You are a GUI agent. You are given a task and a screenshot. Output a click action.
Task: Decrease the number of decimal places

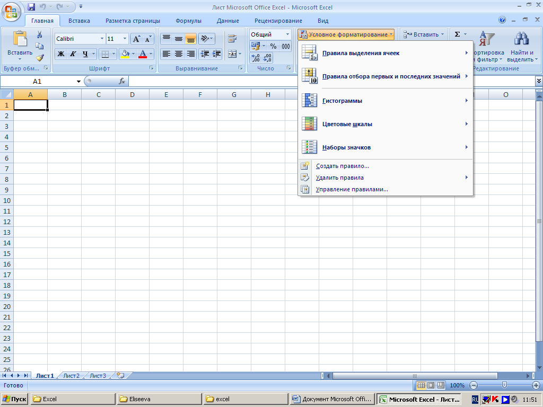tap(267, 58)
